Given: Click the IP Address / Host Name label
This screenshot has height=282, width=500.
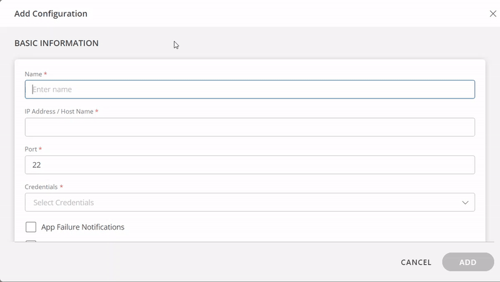Looking at the screenshot, I should pyautogui.click(x=59, y=112).
